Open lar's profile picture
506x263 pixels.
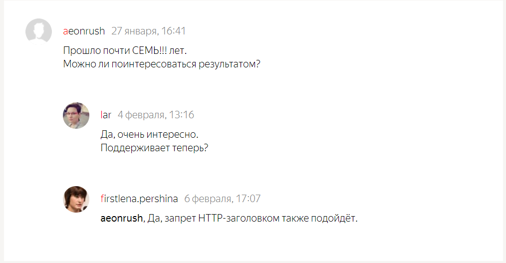76,115
